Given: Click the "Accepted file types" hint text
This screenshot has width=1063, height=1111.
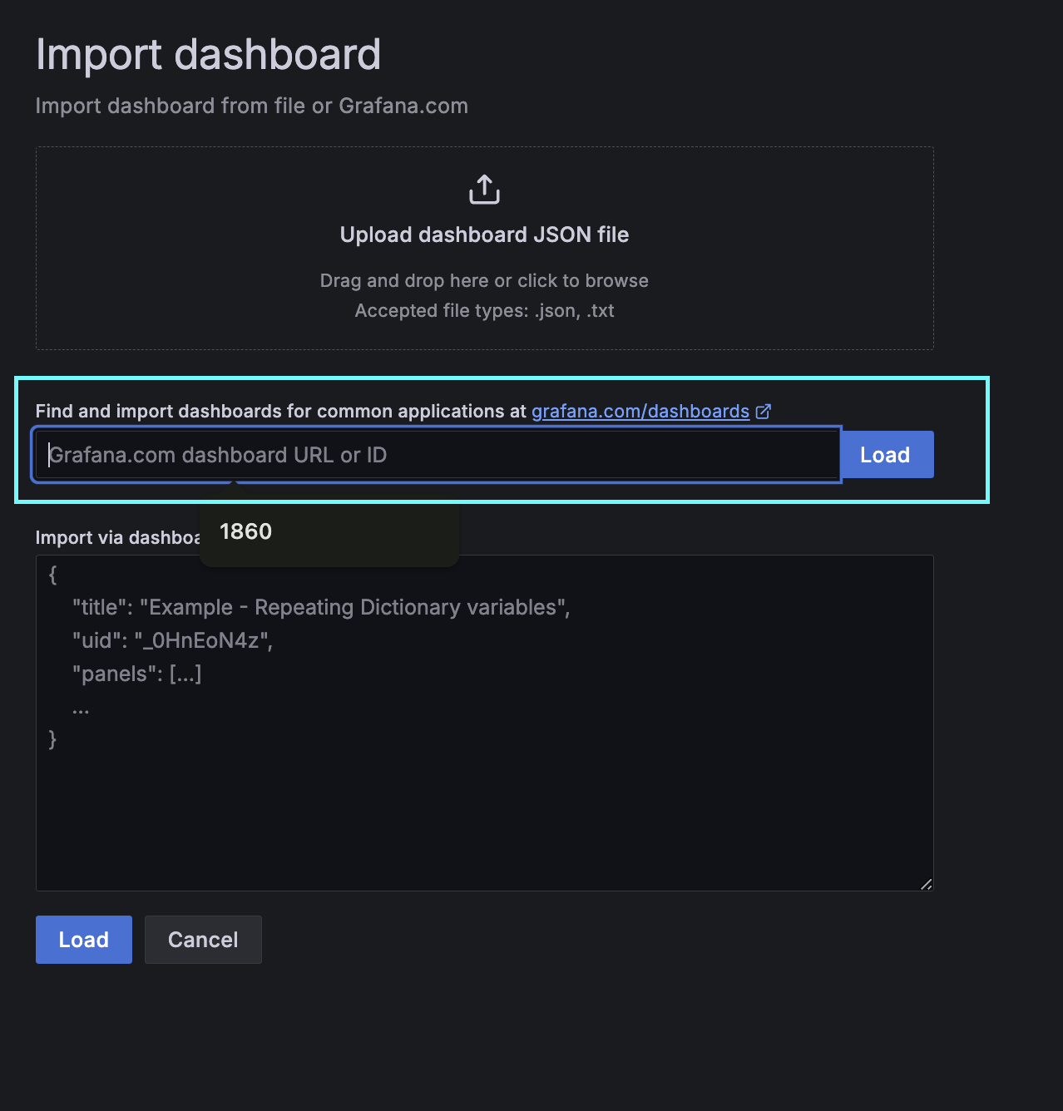Looking at the screenshot, I should (x=484, y=310).
